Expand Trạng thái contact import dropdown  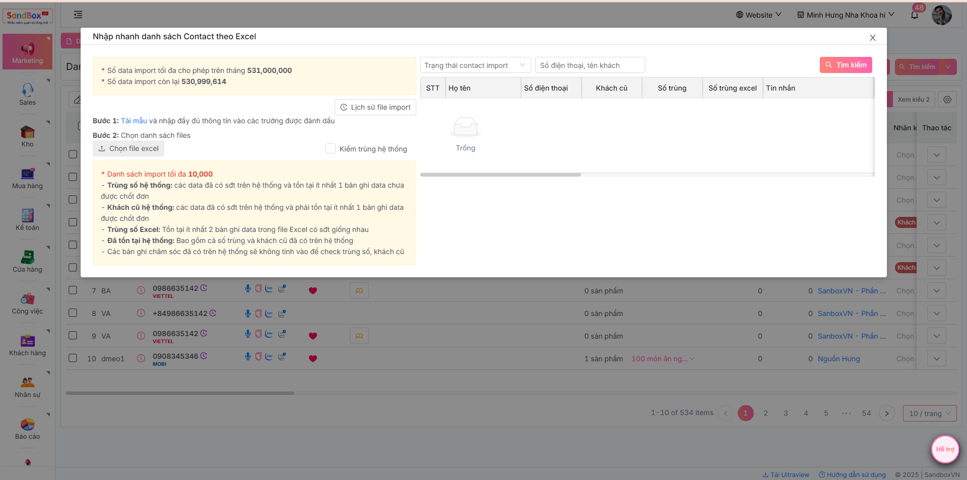coord(475,65)
